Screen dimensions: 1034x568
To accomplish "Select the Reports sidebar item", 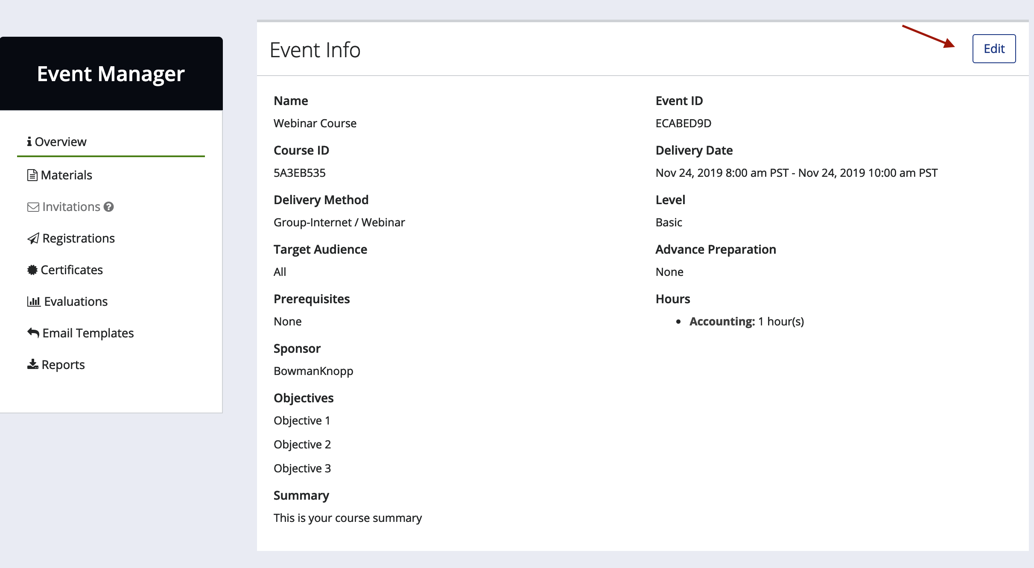I will tap(63, 365).
